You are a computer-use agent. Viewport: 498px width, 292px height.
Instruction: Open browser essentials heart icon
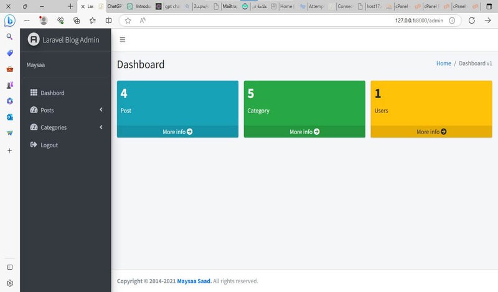(x=60, y=21)
